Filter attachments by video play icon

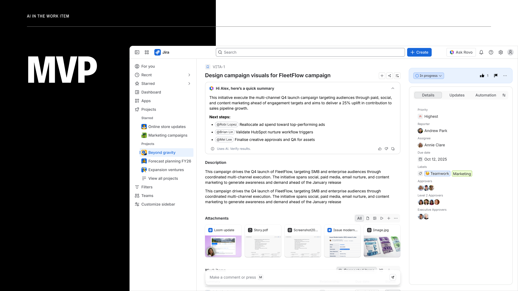click(x=382, y=218)
